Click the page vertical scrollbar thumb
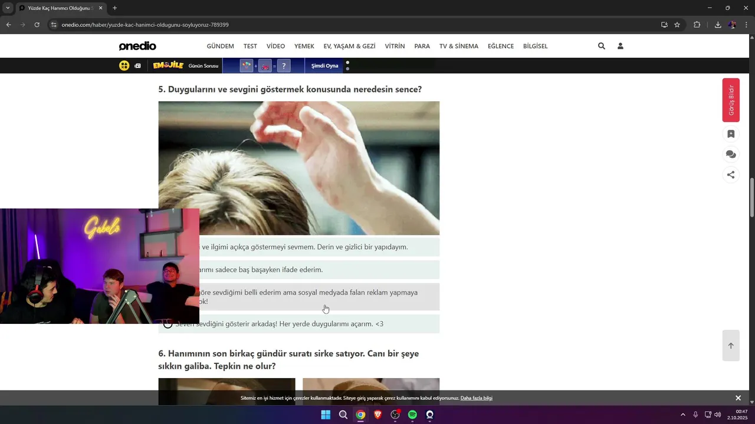 [752, 197]
